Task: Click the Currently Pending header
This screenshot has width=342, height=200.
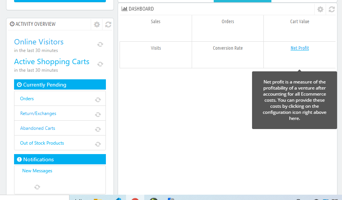Action: click(x=60, y=85)
